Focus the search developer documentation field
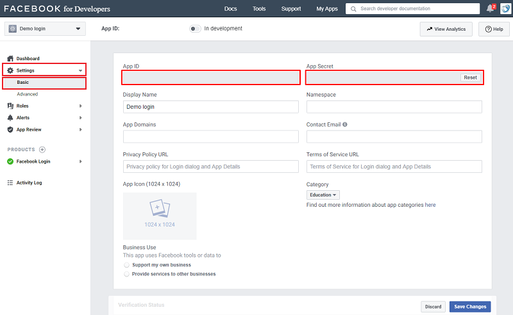513x315 pixels. (412, 9)
